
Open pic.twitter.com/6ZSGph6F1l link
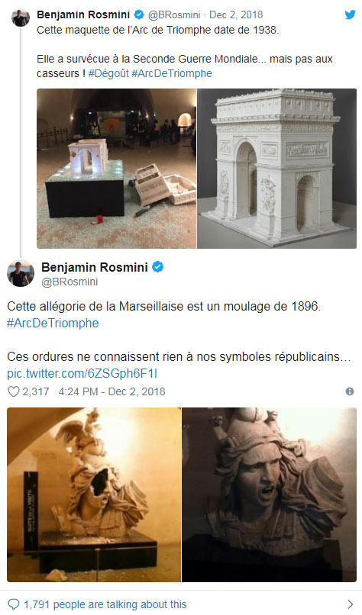click(82, 373)
